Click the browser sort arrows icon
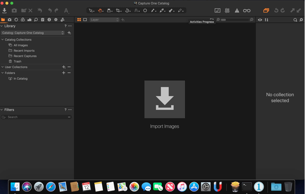This screenshot has width=305, height=194. point(266,20)
